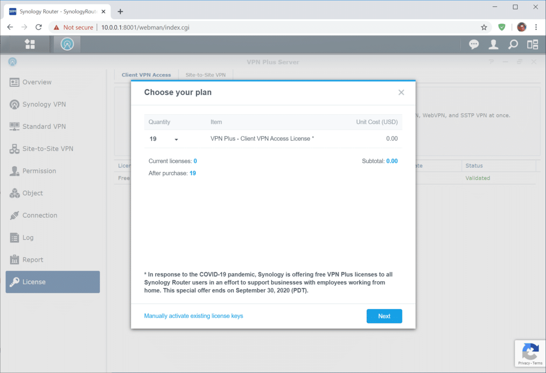
Task: Close the Synology Router browser tab
Action: 104,12
